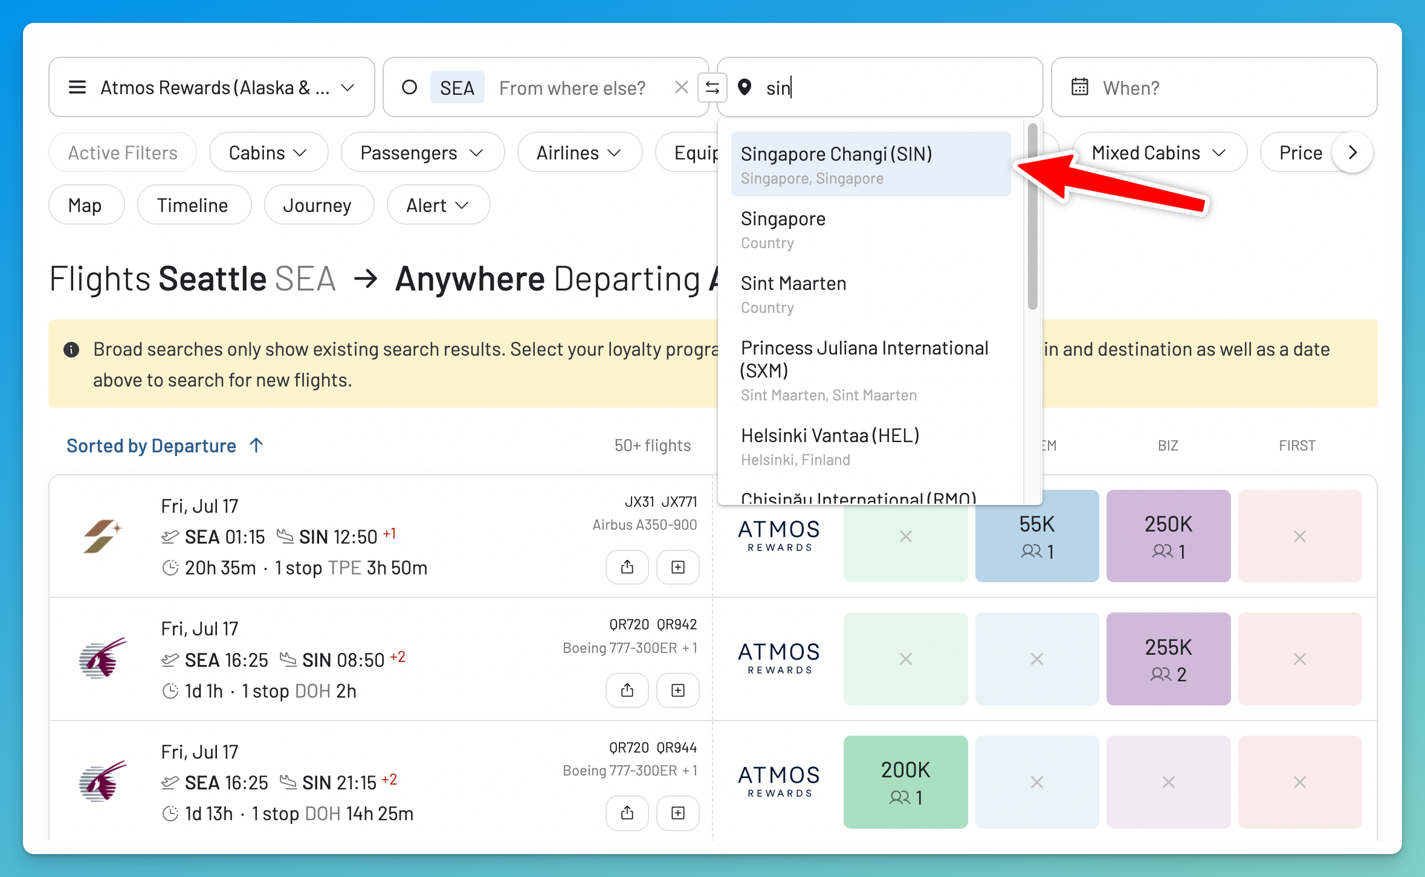Open the When? date field
The width and height of the screenshot is (1425, 877).
point(1214,88)
